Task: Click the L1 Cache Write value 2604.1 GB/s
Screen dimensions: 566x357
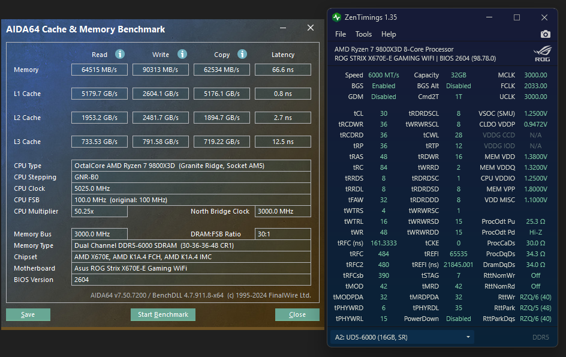Action: click(x=160, y=94)
